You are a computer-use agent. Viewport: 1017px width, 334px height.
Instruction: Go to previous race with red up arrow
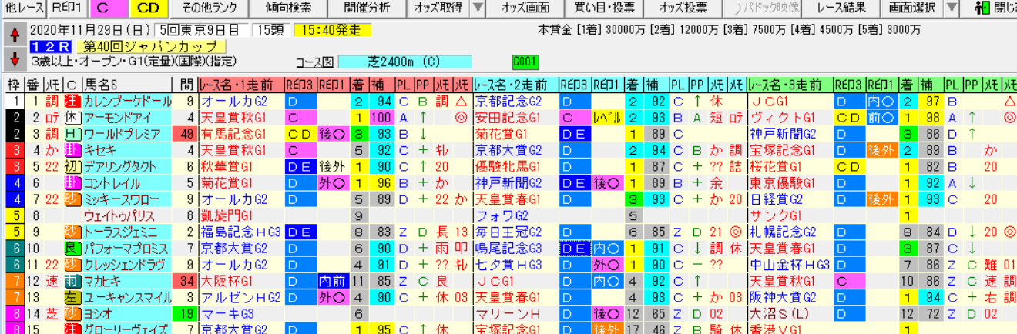(x=15, y=35)
